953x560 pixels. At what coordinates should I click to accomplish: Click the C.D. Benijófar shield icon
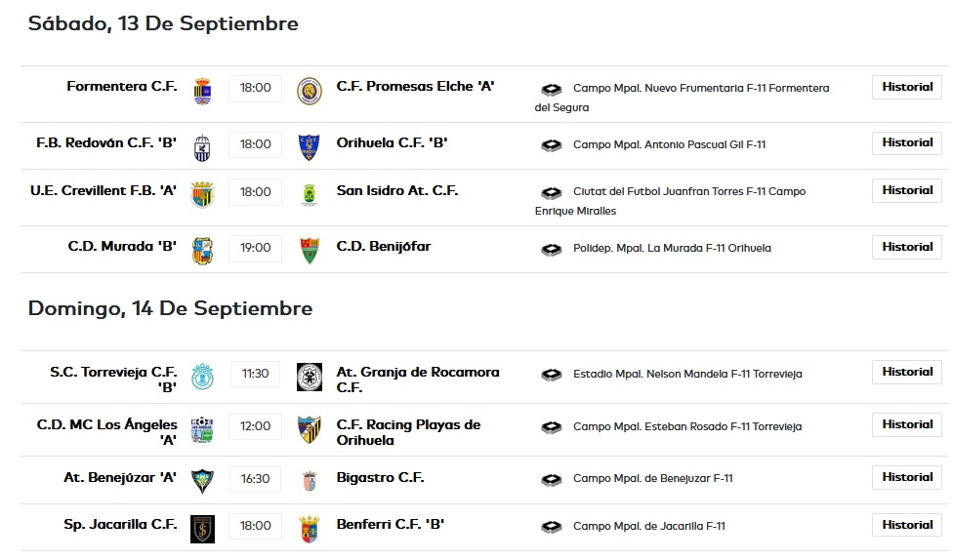tap(310, 251)
